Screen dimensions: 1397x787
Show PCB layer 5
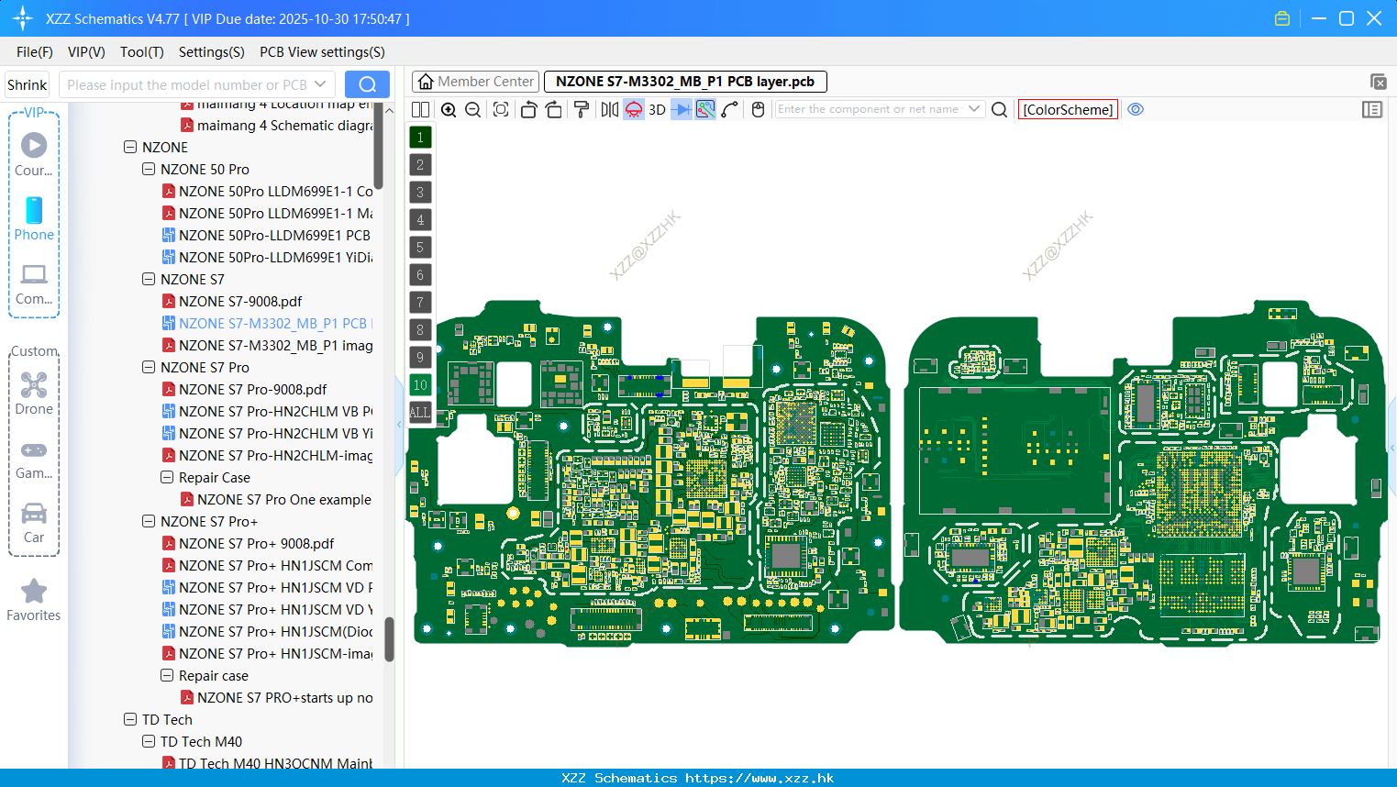click(420, 247)
